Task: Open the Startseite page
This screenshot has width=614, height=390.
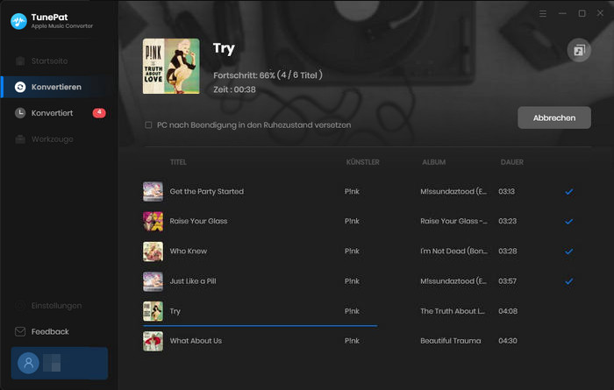Action: [49, 61]
